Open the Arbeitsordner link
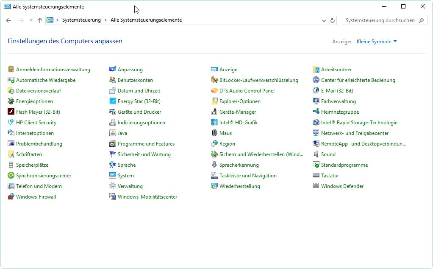The image size is (433, 269). [336, 70]
